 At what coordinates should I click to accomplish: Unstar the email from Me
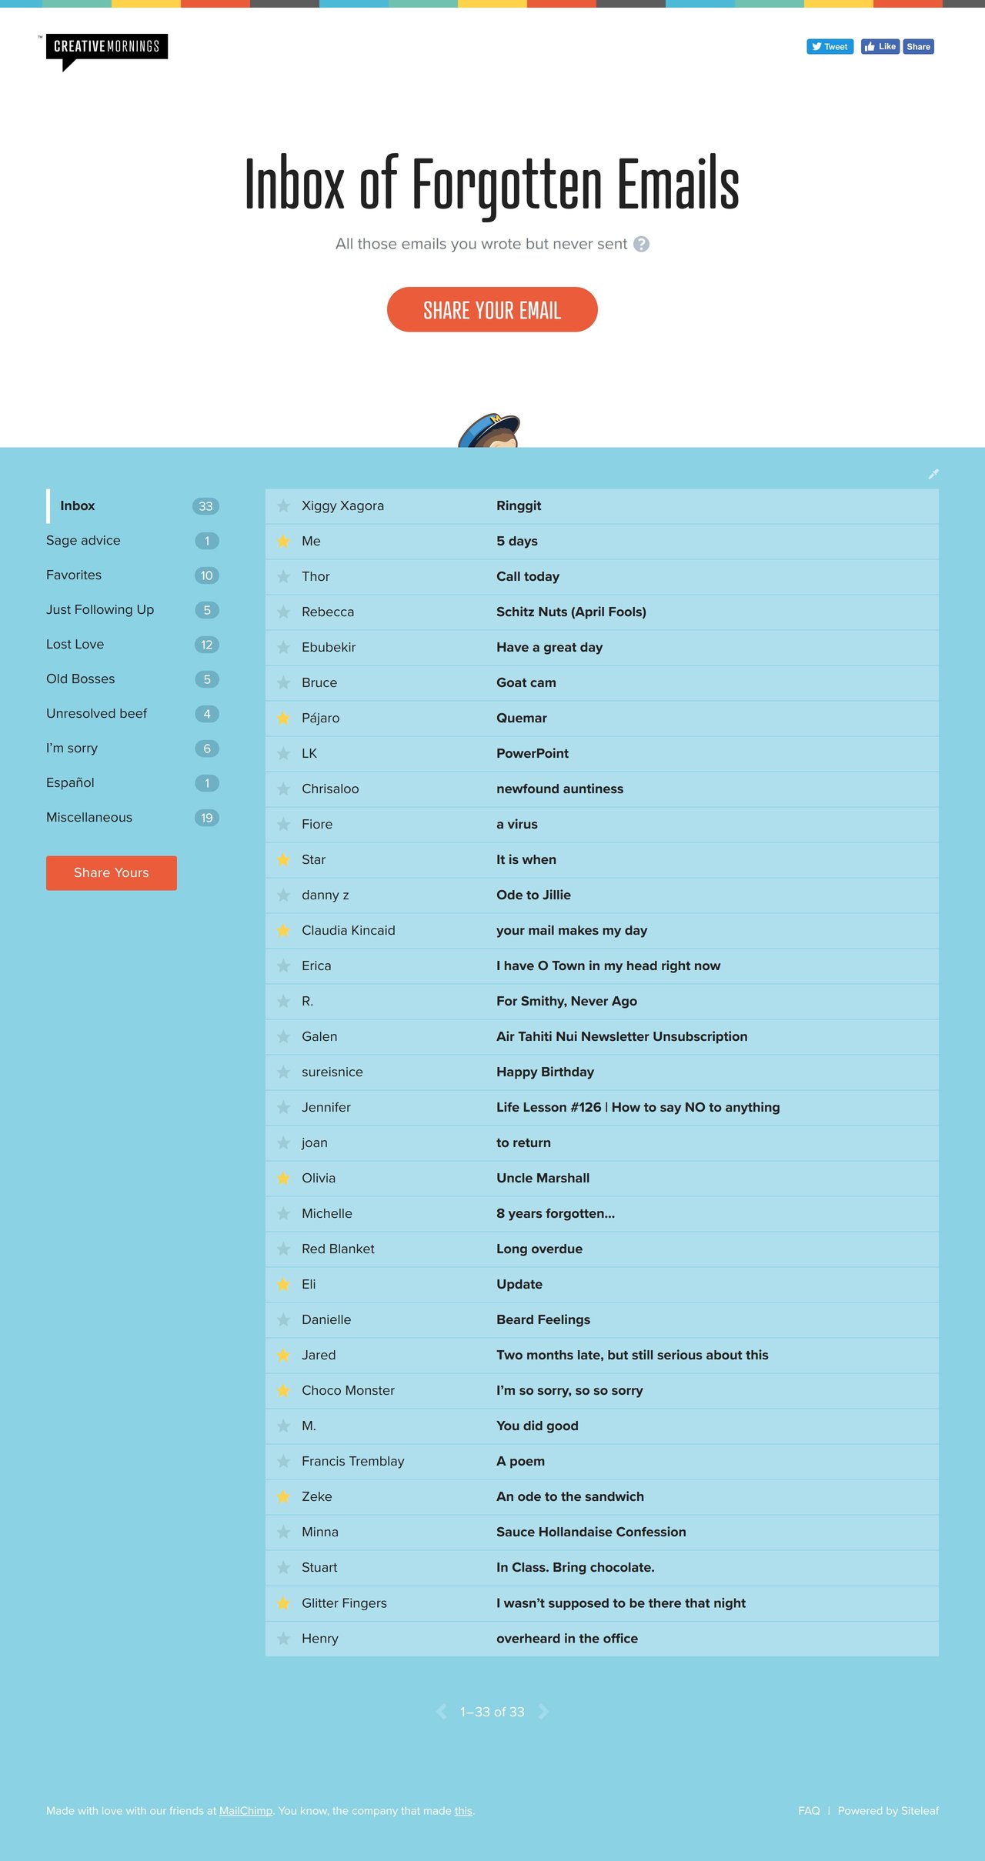(283, 542)
